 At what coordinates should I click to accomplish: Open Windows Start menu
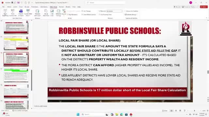coord(78,114)
